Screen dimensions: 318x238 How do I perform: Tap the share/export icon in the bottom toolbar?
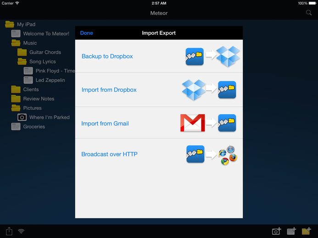(x=9, y=231)
